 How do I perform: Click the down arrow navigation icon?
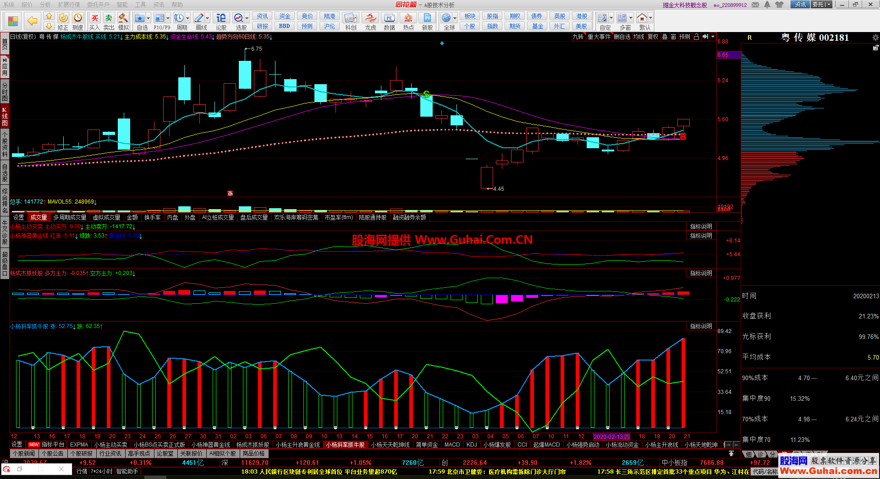click(x=49, y=26)
